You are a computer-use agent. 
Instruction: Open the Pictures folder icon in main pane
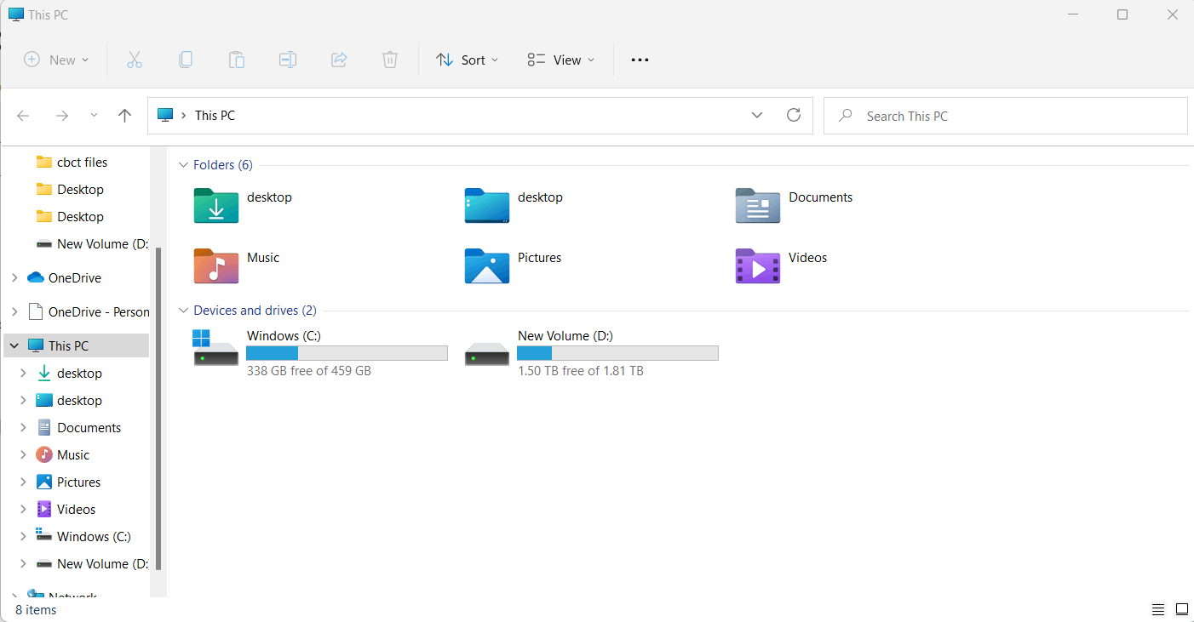(x=487, y=265)
